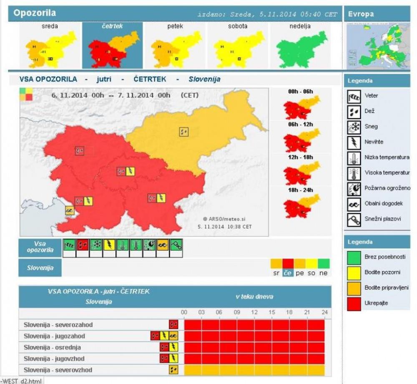Select the avalanche warning filter icon
The image size is (417, 384).
176,245
